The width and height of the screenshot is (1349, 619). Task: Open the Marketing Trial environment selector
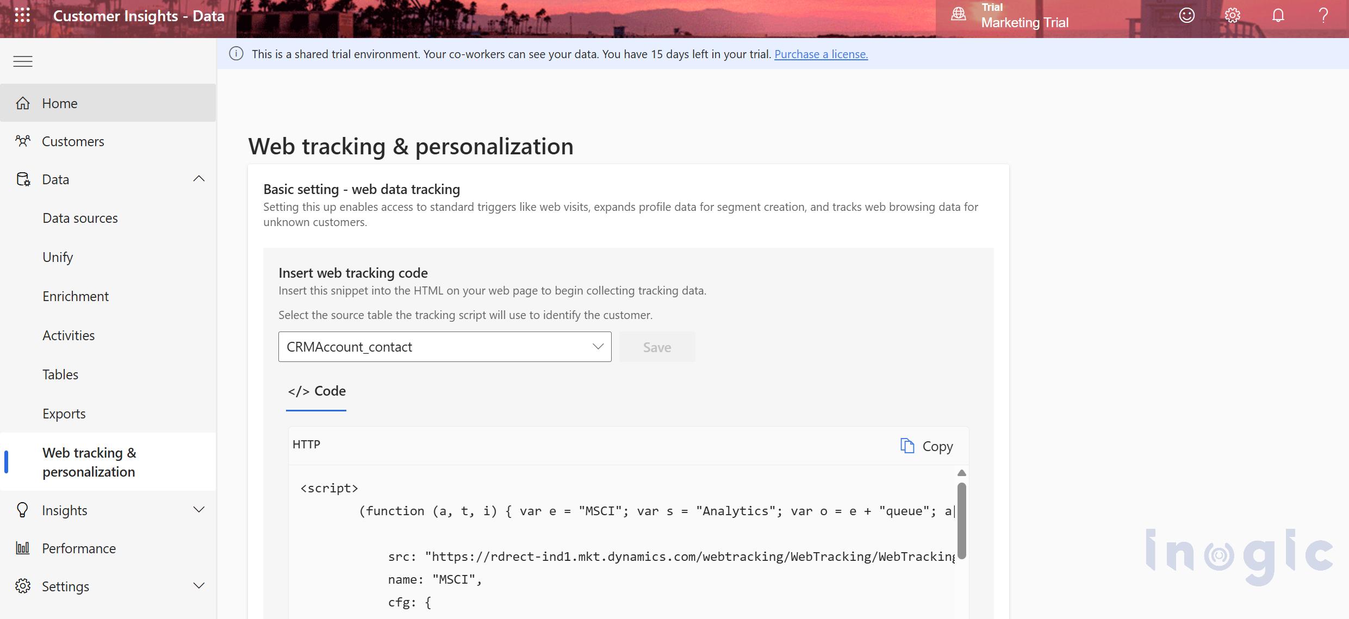tap(1025, 16)
